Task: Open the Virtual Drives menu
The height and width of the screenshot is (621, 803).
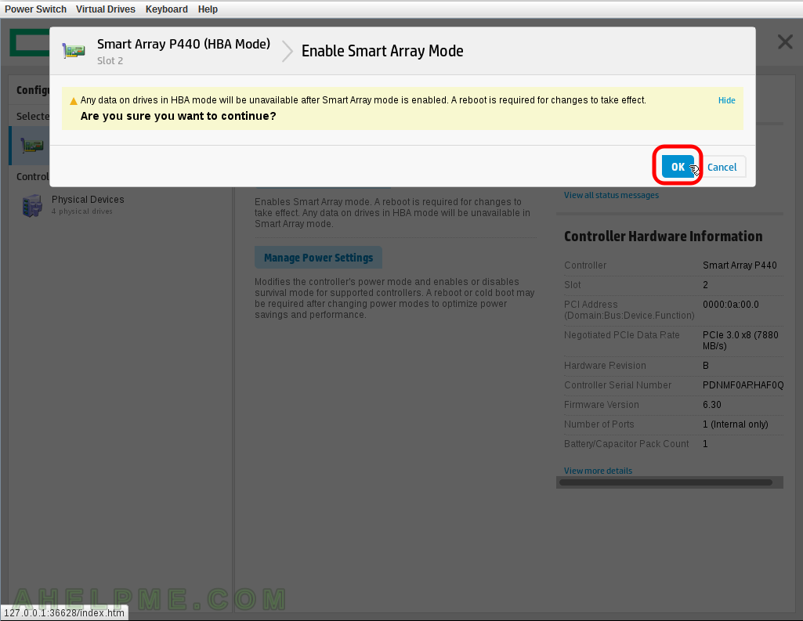Action: (106, 9)
